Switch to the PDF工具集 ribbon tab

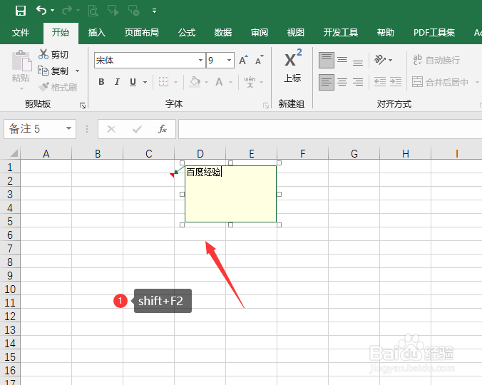[x=434, y=33]
